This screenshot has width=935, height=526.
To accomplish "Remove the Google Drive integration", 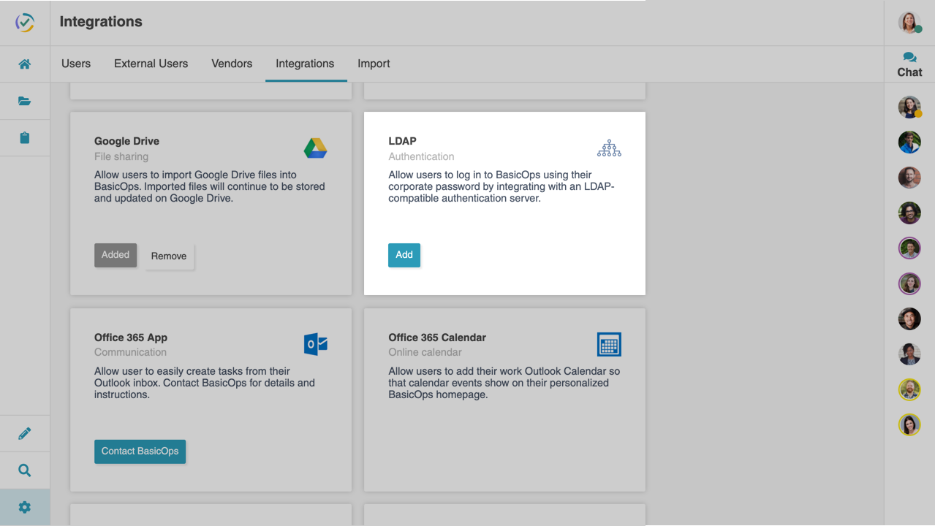I will [x=169, y=256].
